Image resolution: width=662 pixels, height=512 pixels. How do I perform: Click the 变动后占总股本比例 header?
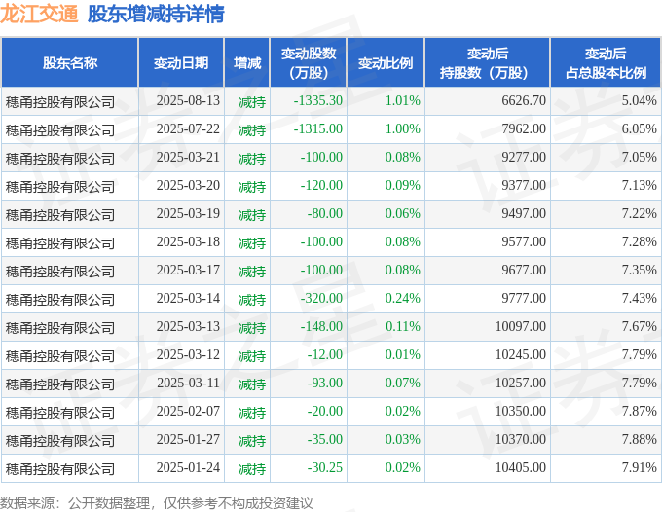tap(606, 63)
